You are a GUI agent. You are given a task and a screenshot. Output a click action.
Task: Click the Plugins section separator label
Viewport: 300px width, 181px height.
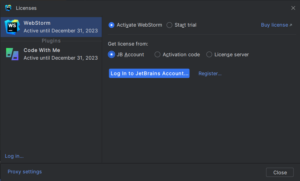[51, 41]
